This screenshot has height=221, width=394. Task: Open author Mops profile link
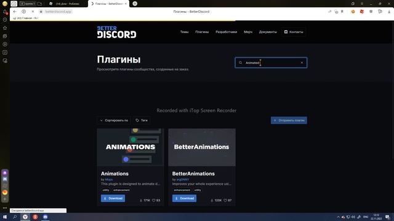(x=109, y=179)
